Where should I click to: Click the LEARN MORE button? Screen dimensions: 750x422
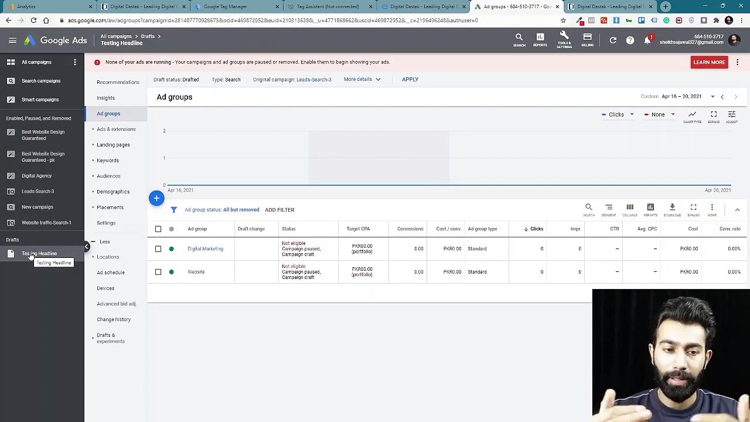[x=709, y=62]
